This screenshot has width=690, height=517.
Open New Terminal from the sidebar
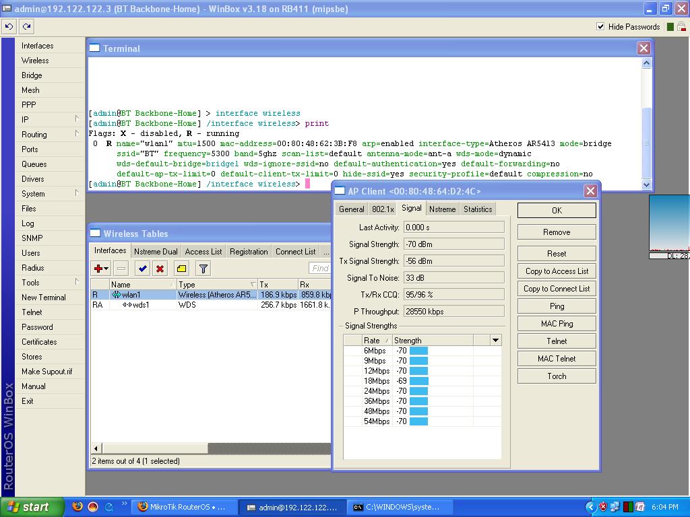click(x=44, y=297)
